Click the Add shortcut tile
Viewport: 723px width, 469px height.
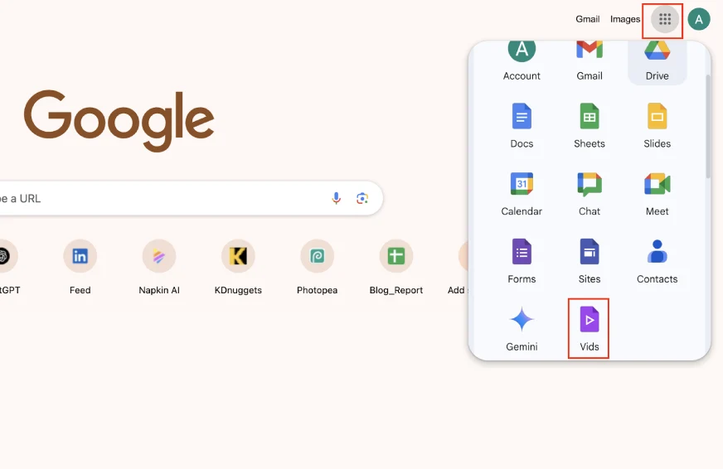[458, 267]
